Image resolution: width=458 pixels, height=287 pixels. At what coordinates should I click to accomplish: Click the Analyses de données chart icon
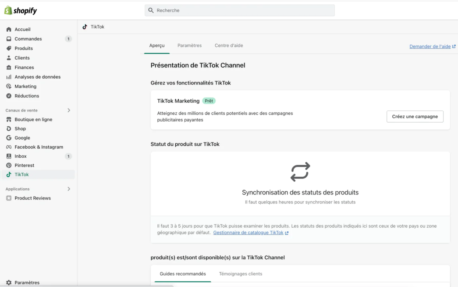coord(9,77)
